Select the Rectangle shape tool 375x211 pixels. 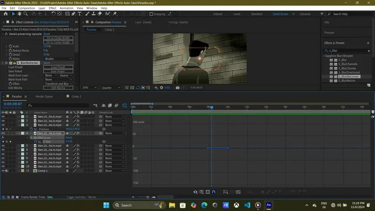[x=68, y=14]
